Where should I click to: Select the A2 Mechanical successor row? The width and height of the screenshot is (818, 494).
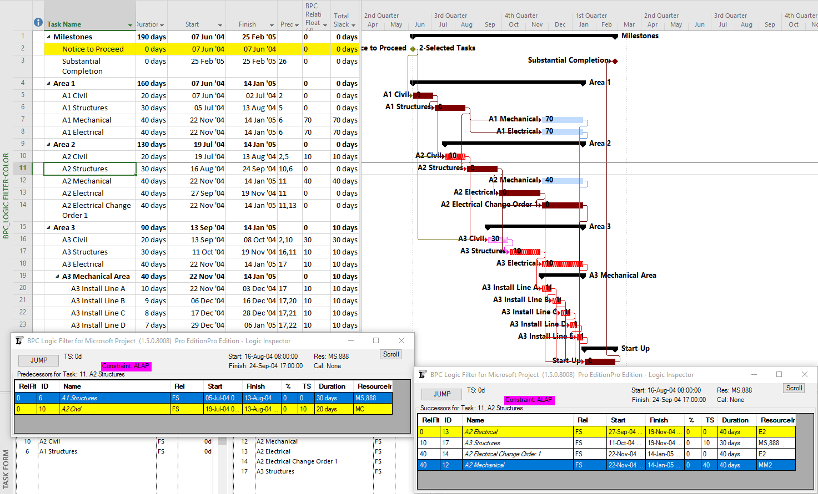click(x=516, y=465)
